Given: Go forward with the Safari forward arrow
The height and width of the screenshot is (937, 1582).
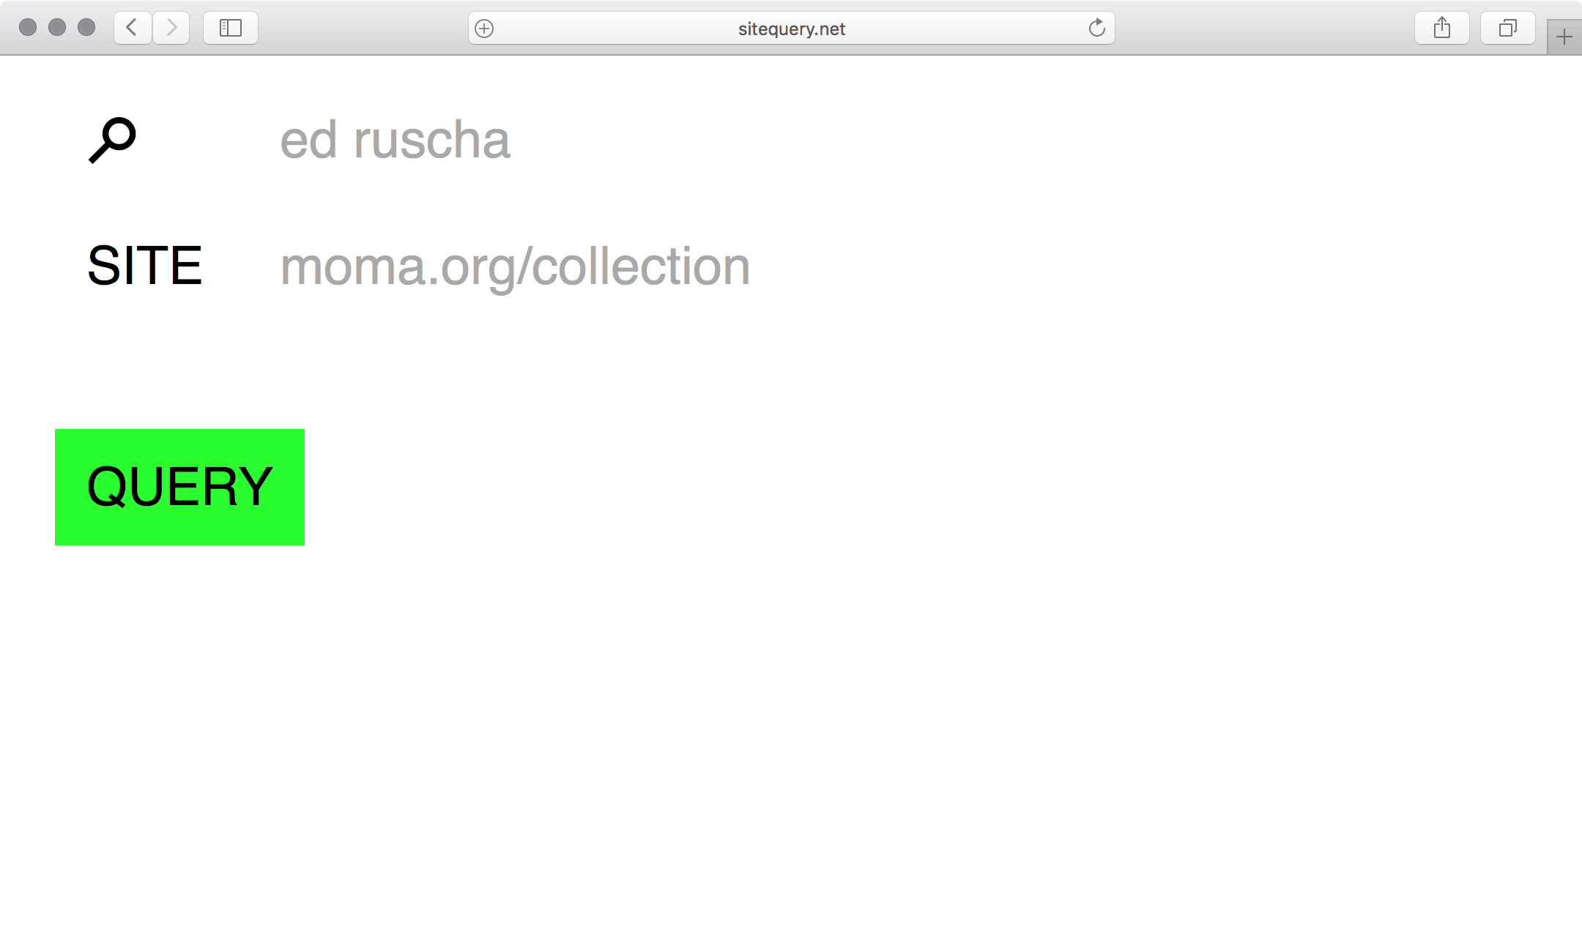Looking at the screenshot, I should click(171, 28).
